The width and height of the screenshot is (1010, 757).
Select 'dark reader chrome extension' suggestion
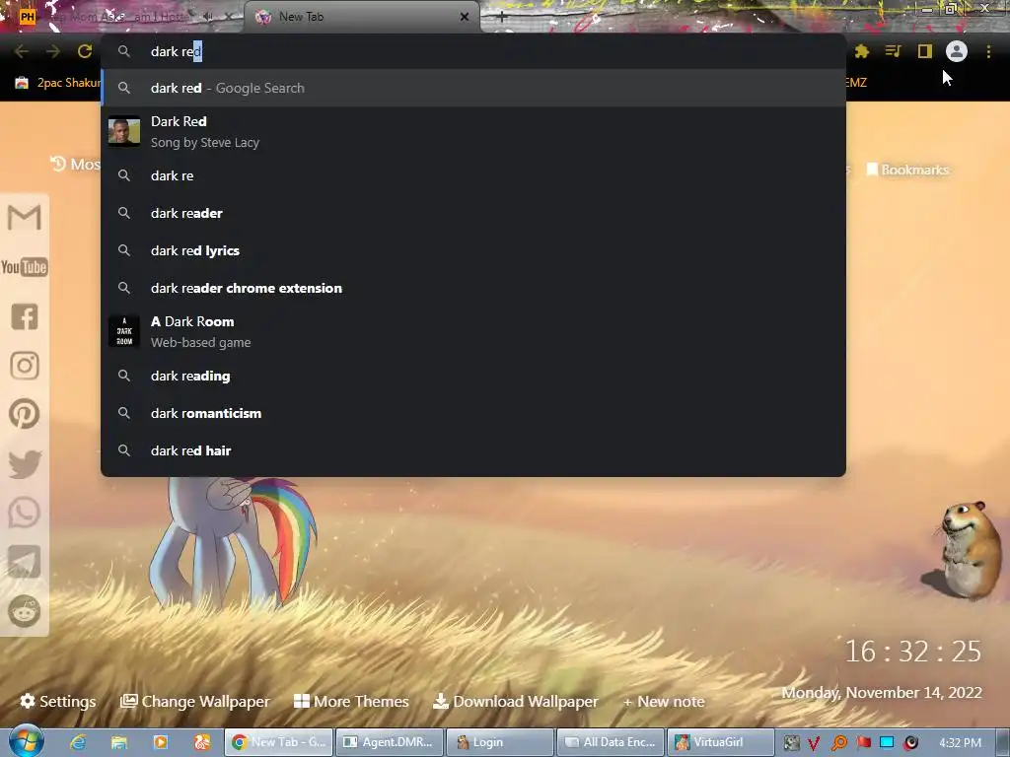click(x=473, y=288)
